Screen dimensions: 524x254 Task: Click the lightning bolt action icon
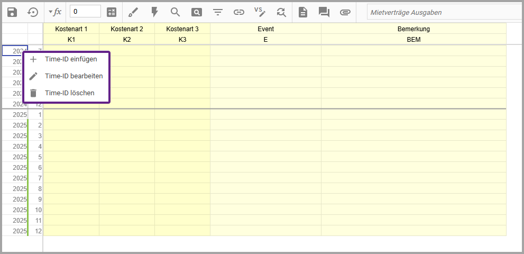tap(154, 12)
